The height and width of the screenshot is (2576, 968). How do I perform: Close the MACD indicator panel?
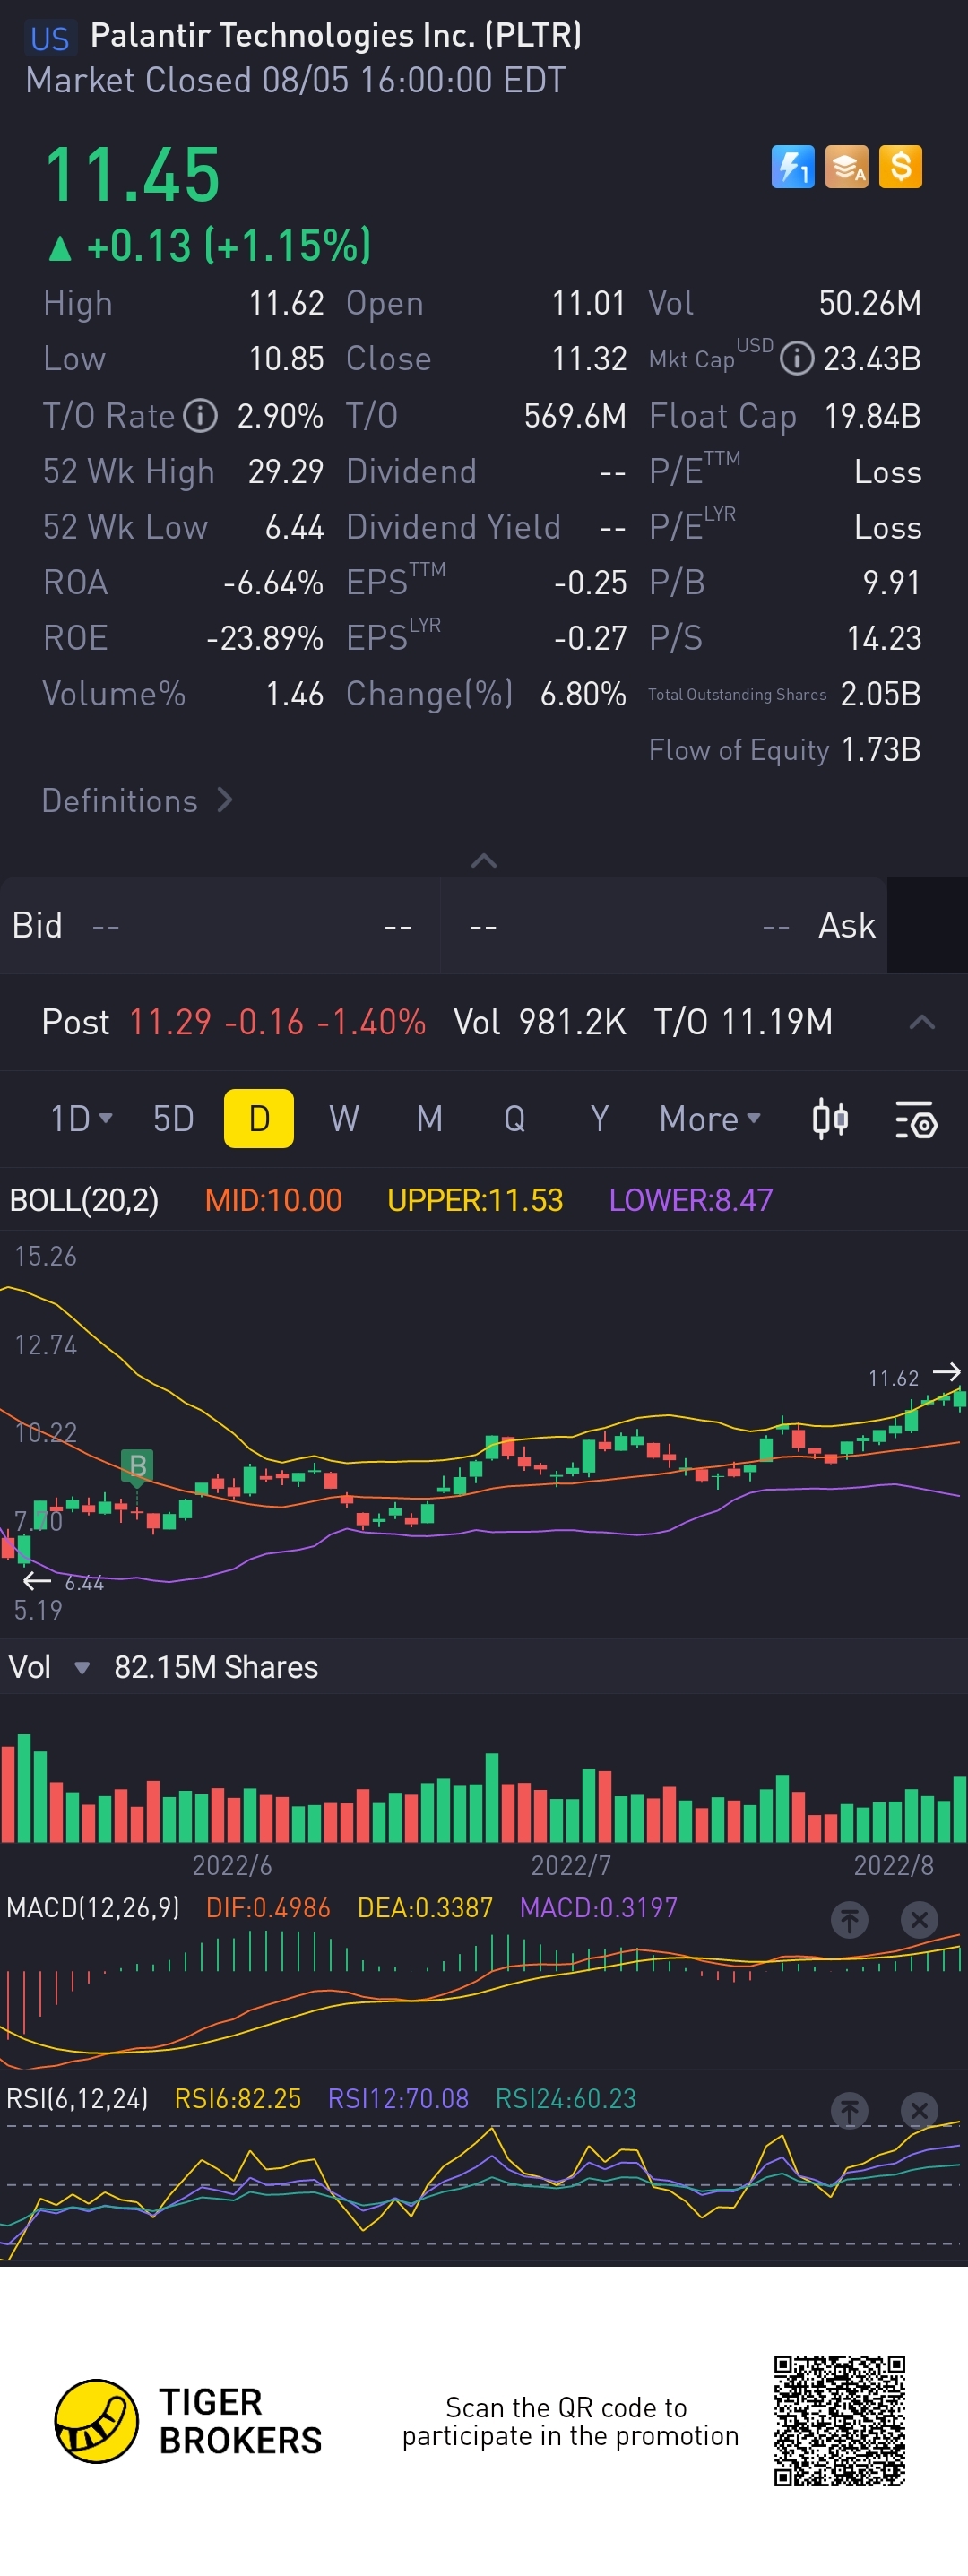918,1919
